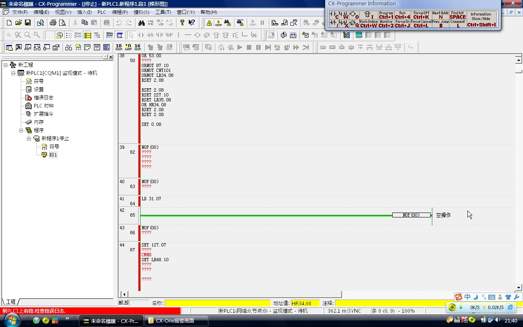Screen dimensions: 523x327
Task: Open PLC 时钟 in project tree
Action: (x=43, y=106)
